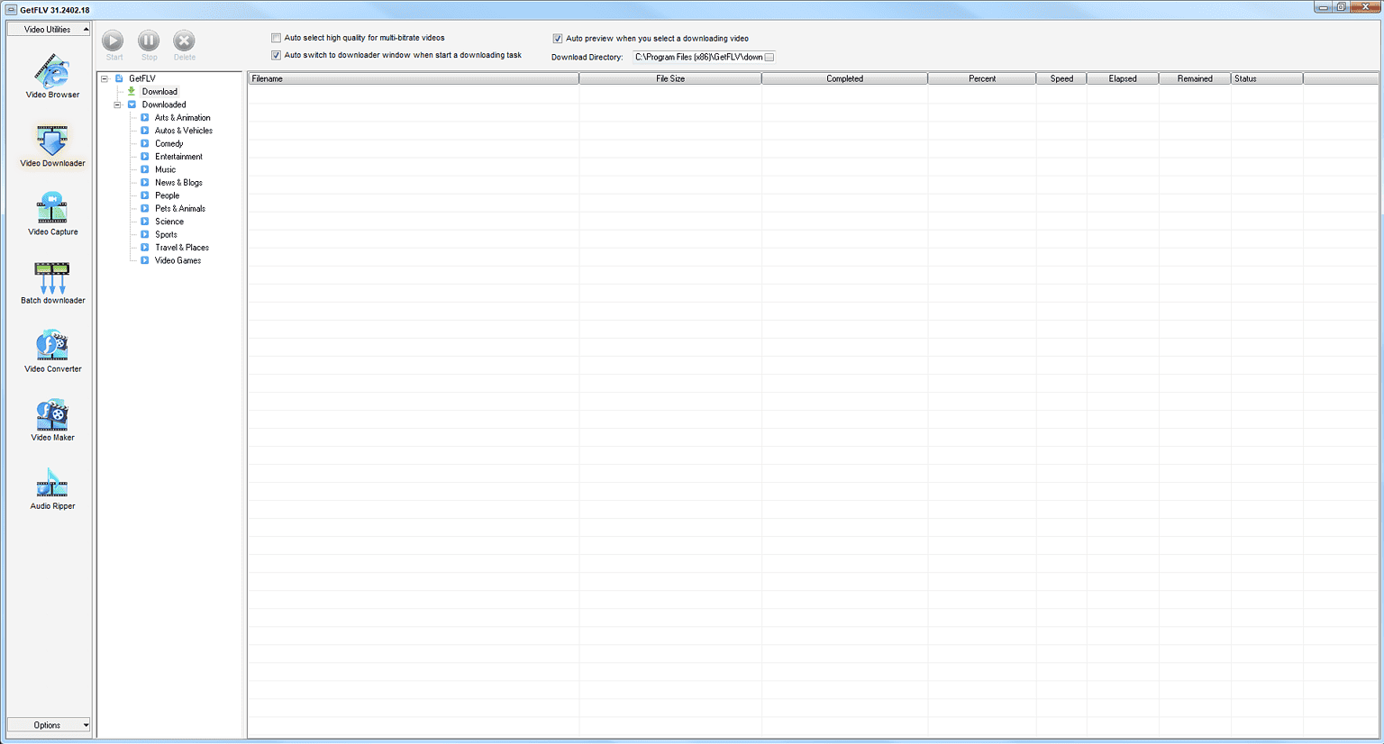This screenshot has width=1384, height=744.
Task: Open the Video Converter tool
Action: pos(52,349)
